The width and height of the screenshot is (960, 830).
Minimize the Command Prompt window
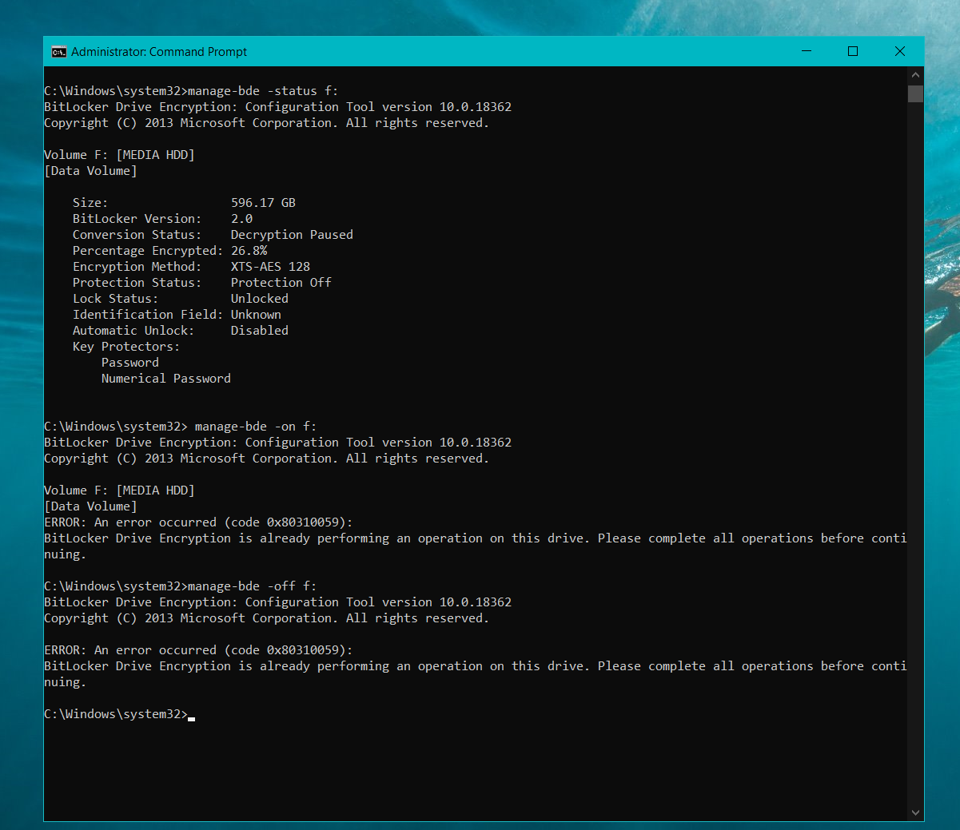click(x=807, y=51)
